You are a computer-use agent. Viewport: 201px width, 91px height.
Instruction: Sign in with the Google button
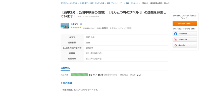click(185, 45)
